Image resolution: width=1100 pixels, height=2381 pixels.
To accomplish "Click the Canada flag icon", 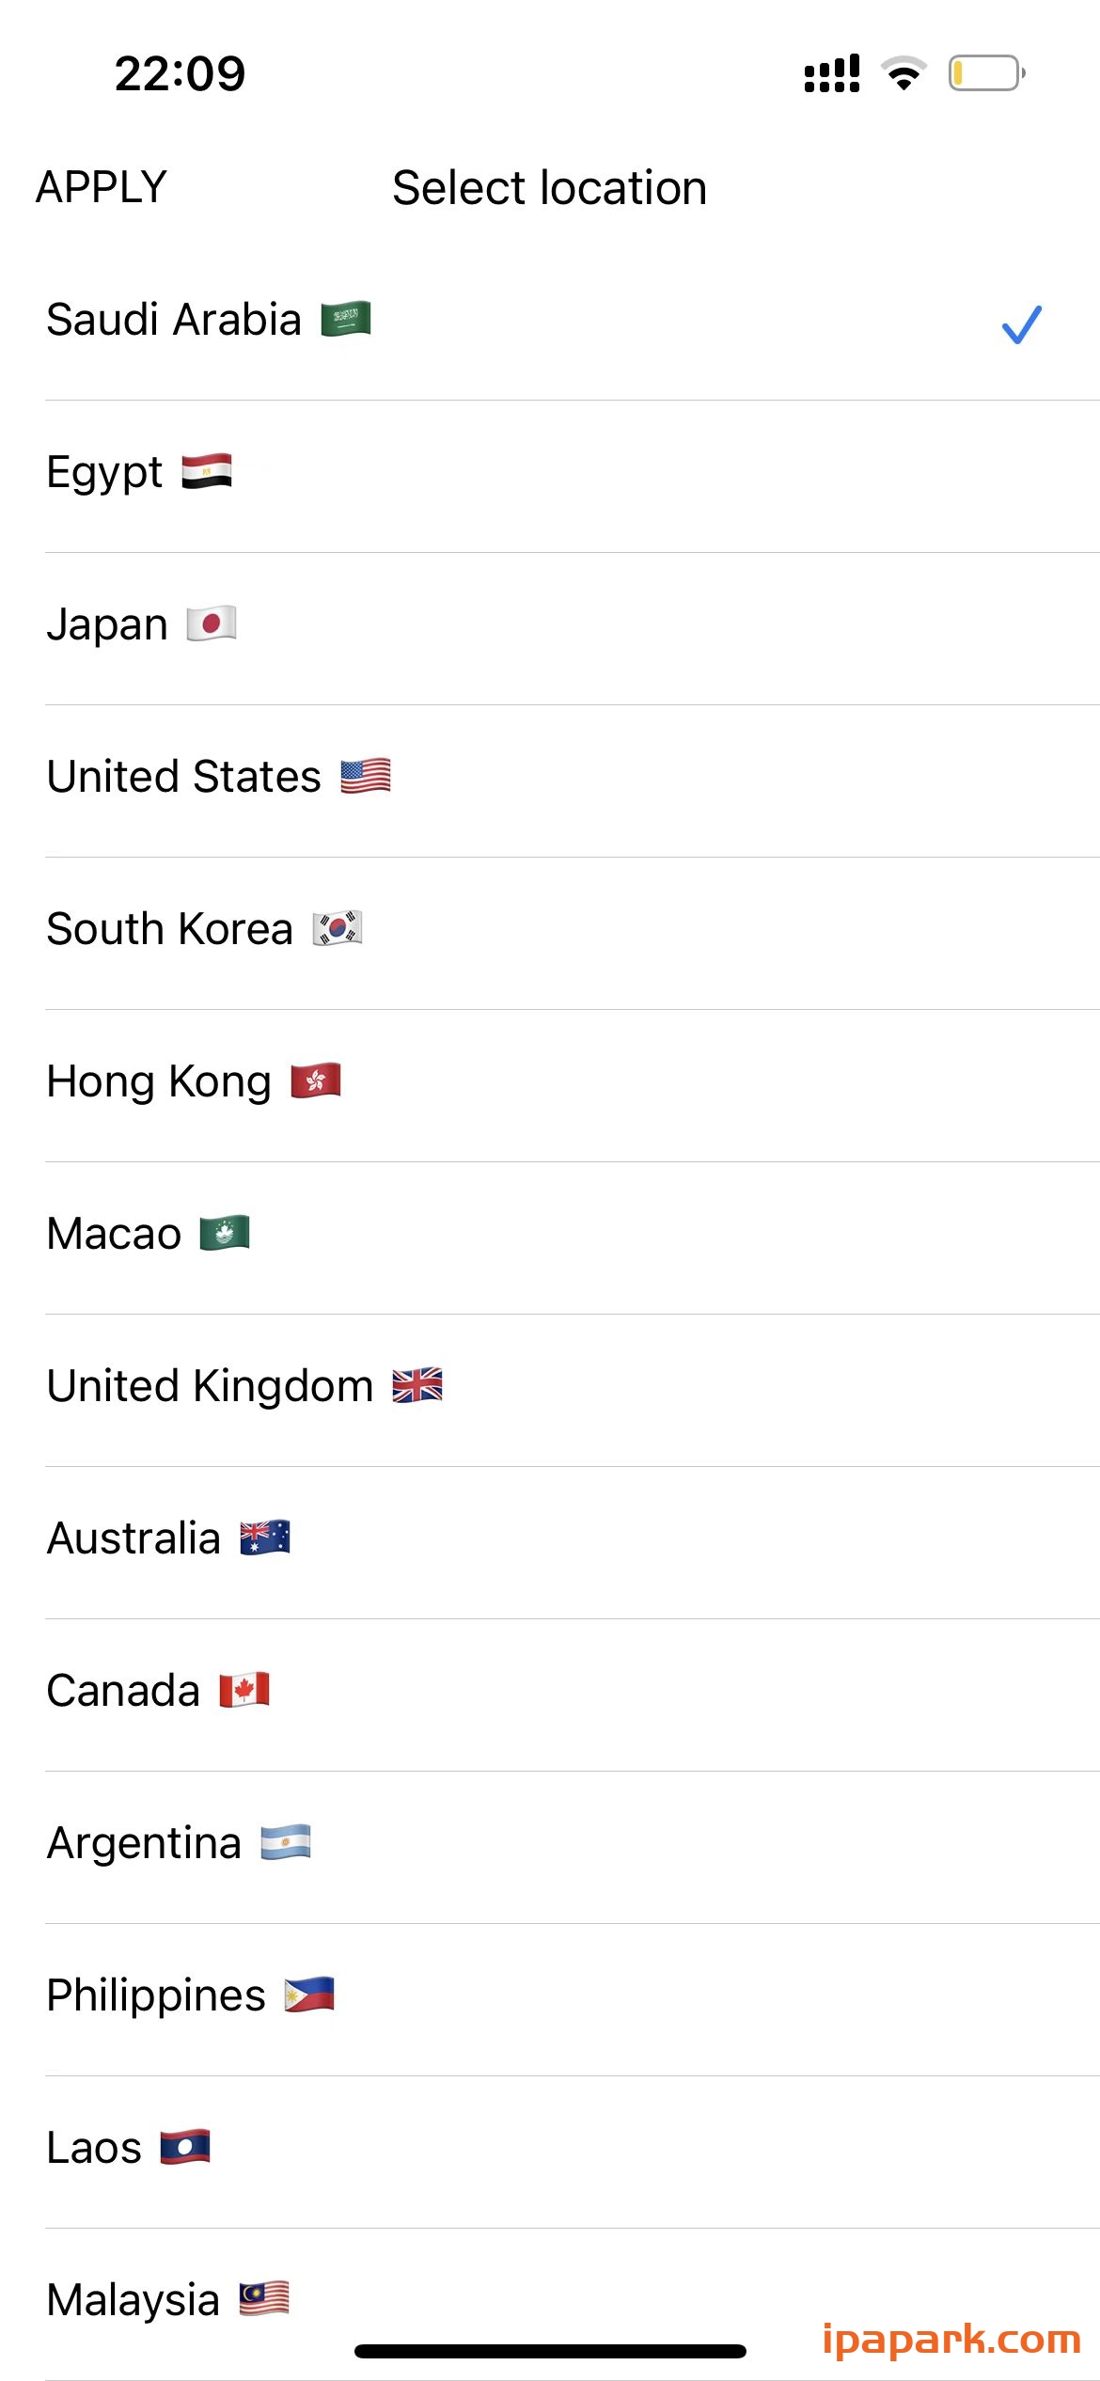I will [x=244, y=1689].
